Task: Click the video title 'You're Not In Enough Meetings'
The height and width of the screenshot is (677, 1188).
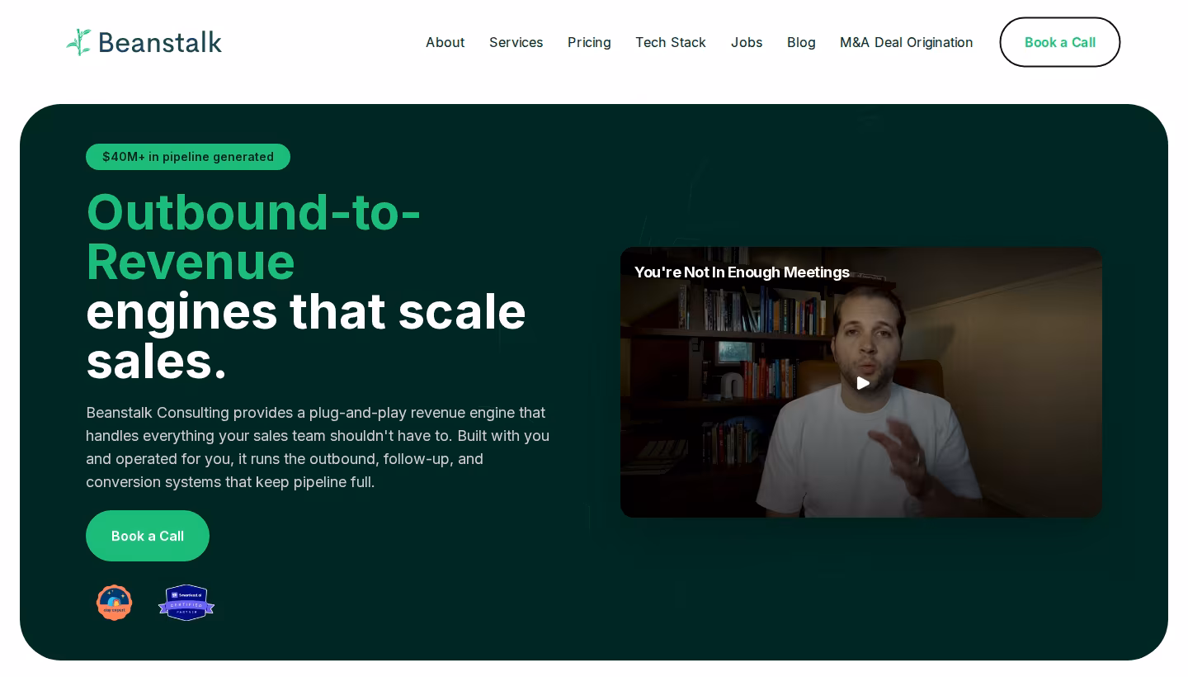Action: pyautogui.click(x=742, y=272)
